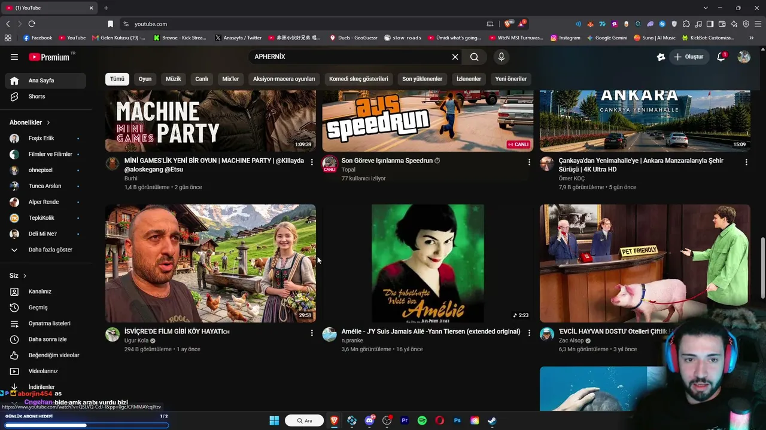Open the YouTube guide hamburger menu
This screenshot has width=766, height=430.
click(x=14, y=57)
